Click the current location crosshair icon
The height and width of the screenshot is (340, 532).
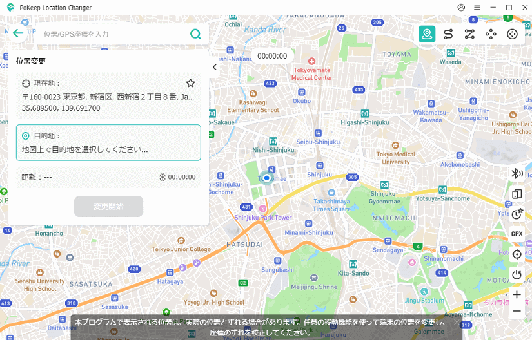(26, 83)
